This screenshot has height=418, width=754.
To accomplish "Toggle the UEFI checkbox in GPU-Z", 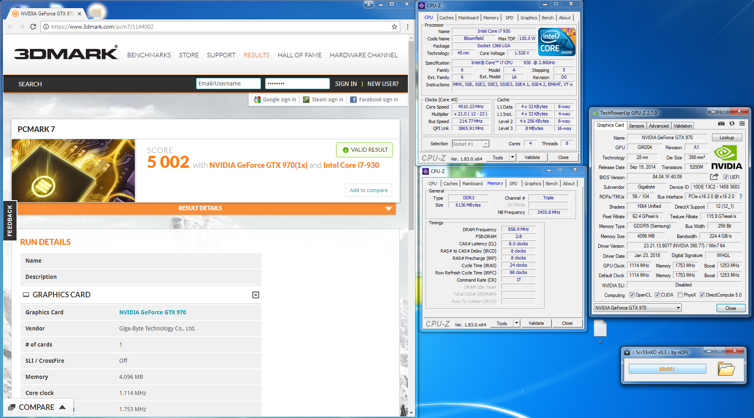I will pyautogui.click(x=726, y=177).
